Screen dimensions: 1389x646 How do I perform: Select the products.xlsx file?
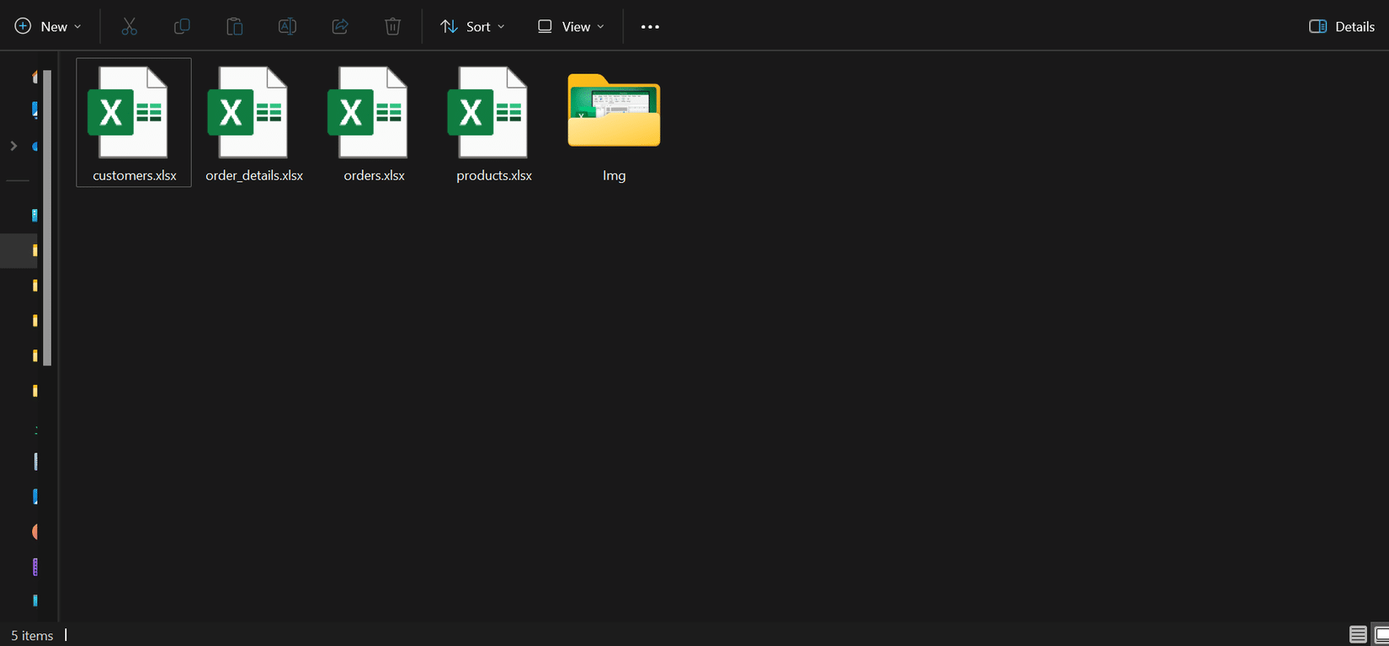tap(494, 122)
